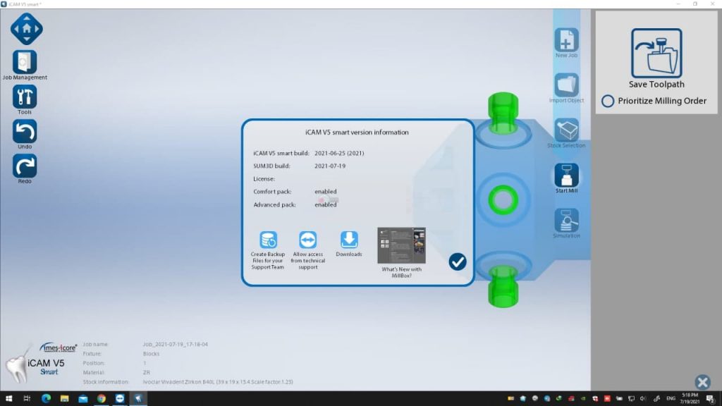Create a New Job
The height and width of the screenshot is (406, 722).
[566, 40]
